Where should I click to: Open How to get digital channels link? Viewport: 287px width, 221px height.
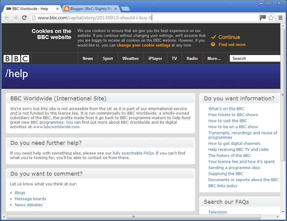[234, 143]
